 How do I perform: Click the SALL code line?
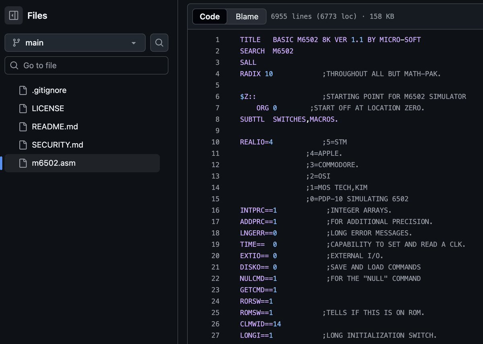(x=248, y=62)
